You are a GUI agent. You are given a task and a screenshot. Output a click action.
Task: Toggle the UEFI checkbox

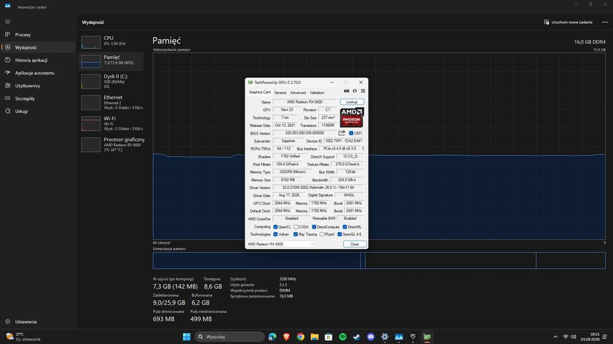pos(351,133)
